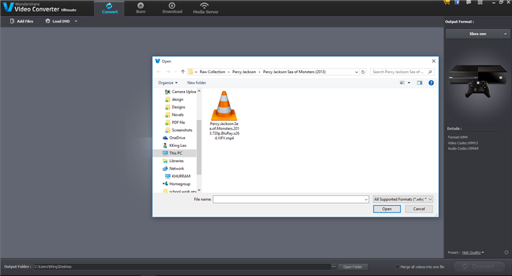Switch to the Media Server tab
This screenshot has width=512, height=276.
click(206, 8)
